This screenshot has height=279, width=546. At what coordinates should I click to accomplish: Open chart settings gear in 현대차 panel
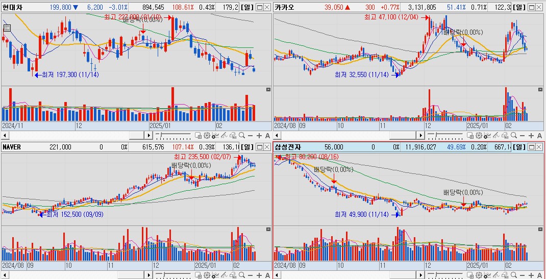207,135
